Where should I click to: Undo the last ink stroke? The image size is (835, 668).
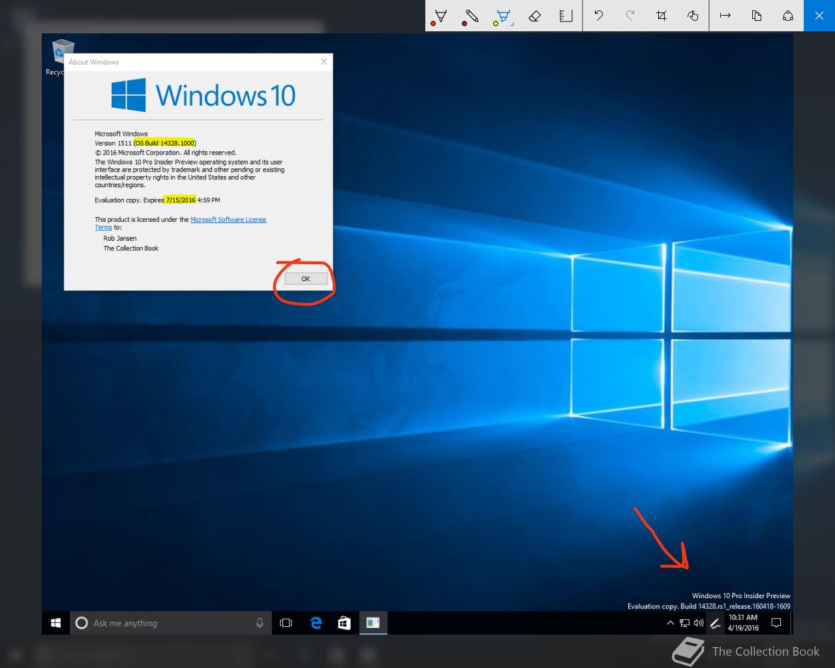point(598,16)
